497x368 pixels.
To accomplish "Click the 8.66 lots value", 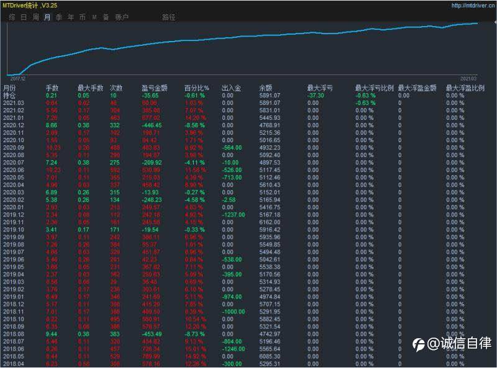I will coord(52,125).
